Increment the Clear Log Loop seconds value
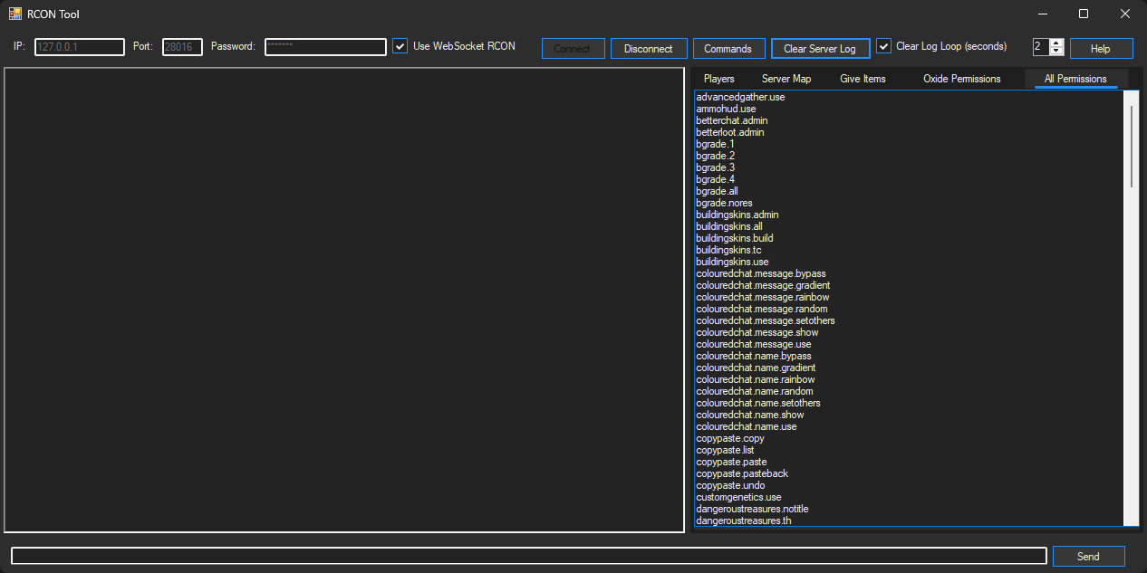Screen dimensions: 1147x573 (1055, 43)
